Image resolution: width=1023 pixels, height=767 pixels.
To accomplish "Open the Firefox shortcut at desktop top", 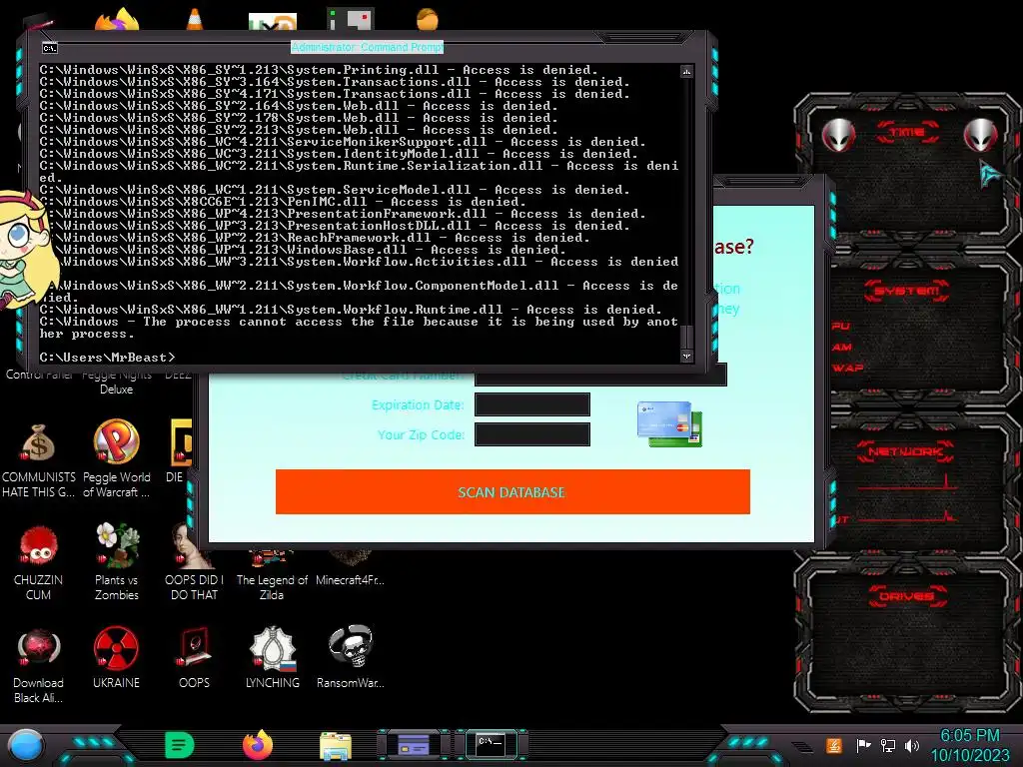I will click(118, 20).
